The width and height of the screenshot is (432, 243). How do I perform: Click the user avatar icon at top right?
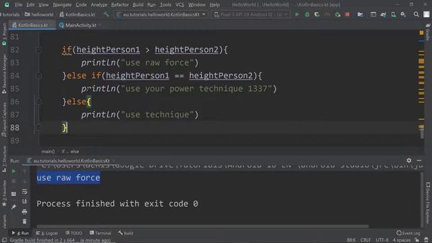click(426, 14)
